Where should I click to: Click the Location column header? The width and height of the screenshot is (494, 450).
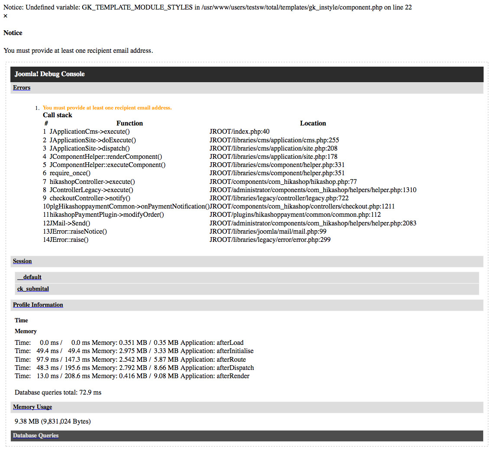313,123
